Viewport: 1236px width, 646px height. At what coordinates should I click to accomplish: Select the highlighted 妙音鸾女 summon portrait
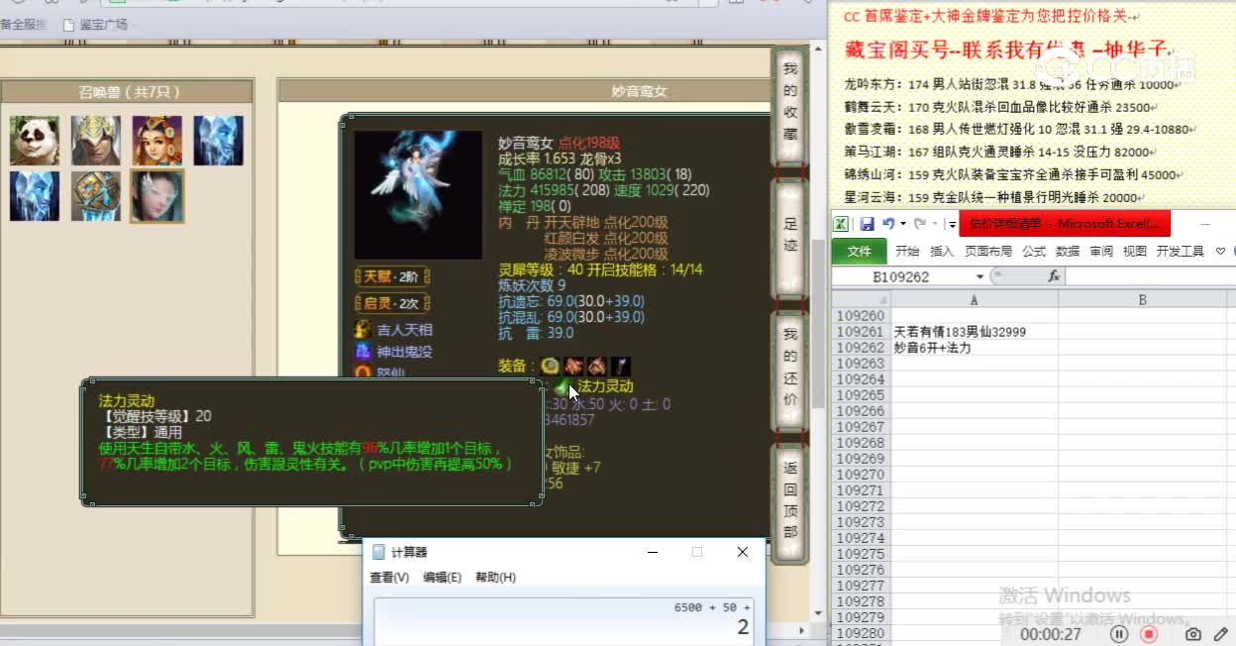tap(157, 196)
